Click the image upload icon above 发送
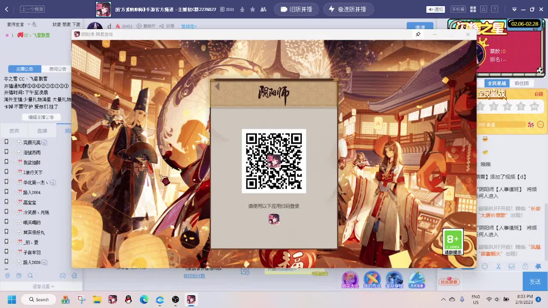548x308 pixels. click(511, 267)
